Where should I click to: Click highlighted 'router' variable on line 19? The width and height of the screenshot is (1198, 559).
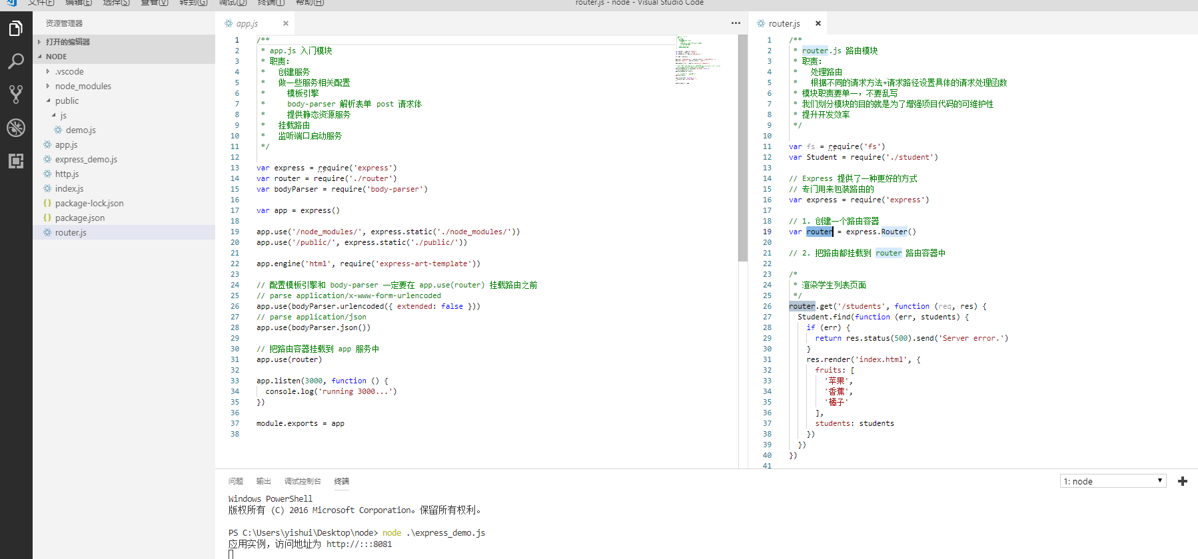pos(820,232)
